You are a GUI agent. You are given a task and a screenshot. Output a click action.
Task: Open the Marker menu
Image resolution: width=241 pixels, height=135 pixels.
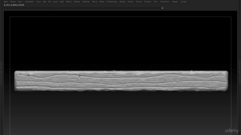[x=77, y=1]
